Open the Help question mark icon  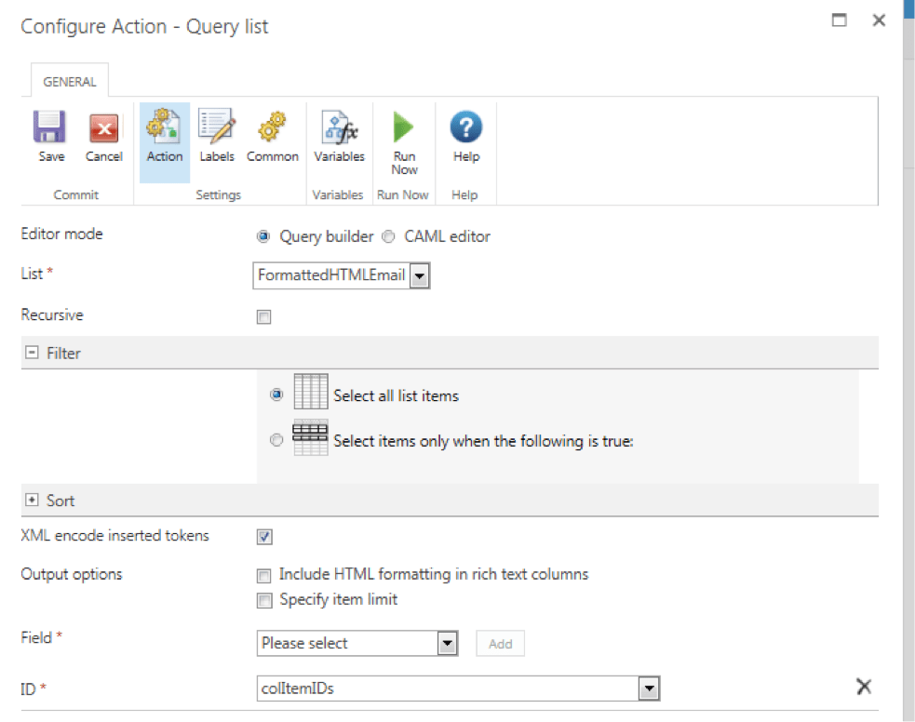point(466,127)
